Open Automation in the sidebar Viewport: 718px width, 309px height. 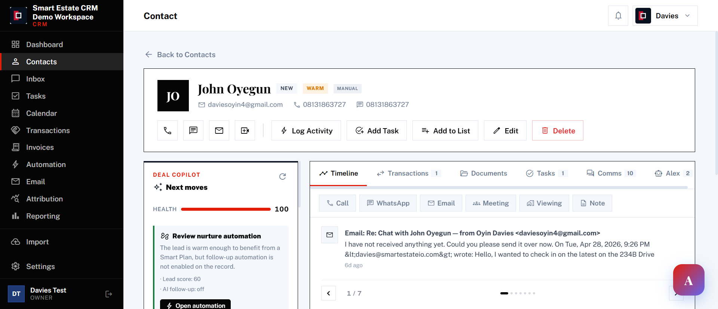(62, 164)
